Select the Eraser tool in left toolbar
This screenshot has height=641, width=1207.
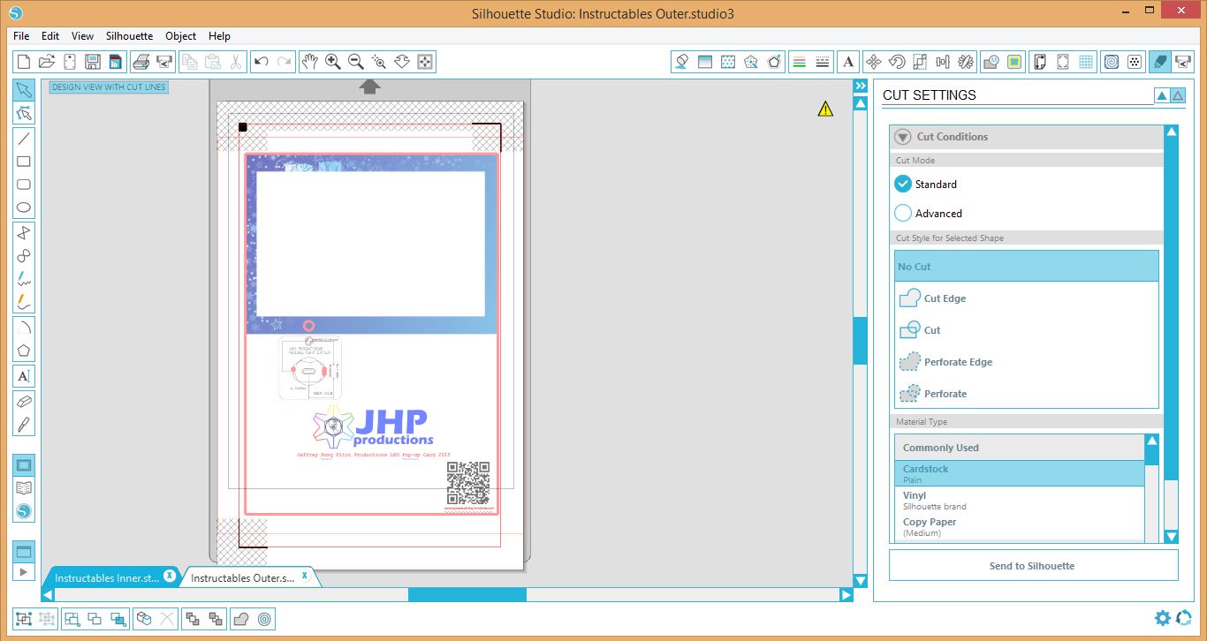pos(24,400)
